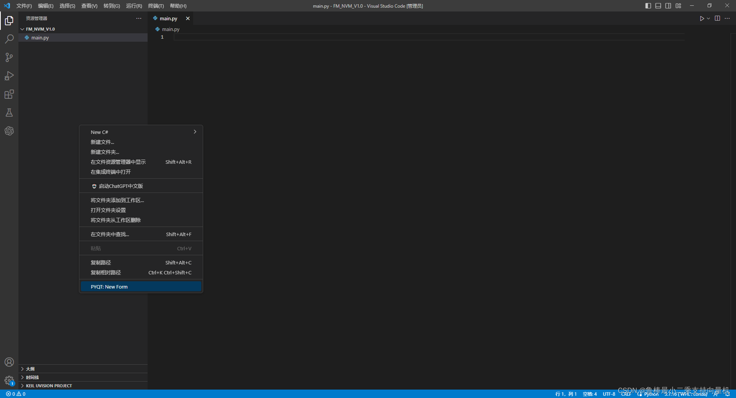Select 在文件夹中查找... menu entry
This screenshot has width=736, height=398.
(x=141, y=234)
